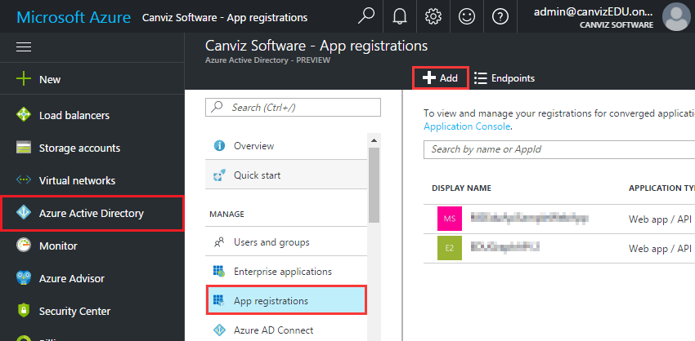
Task: Click the Storage accounts icon
Action: point(24,148)
